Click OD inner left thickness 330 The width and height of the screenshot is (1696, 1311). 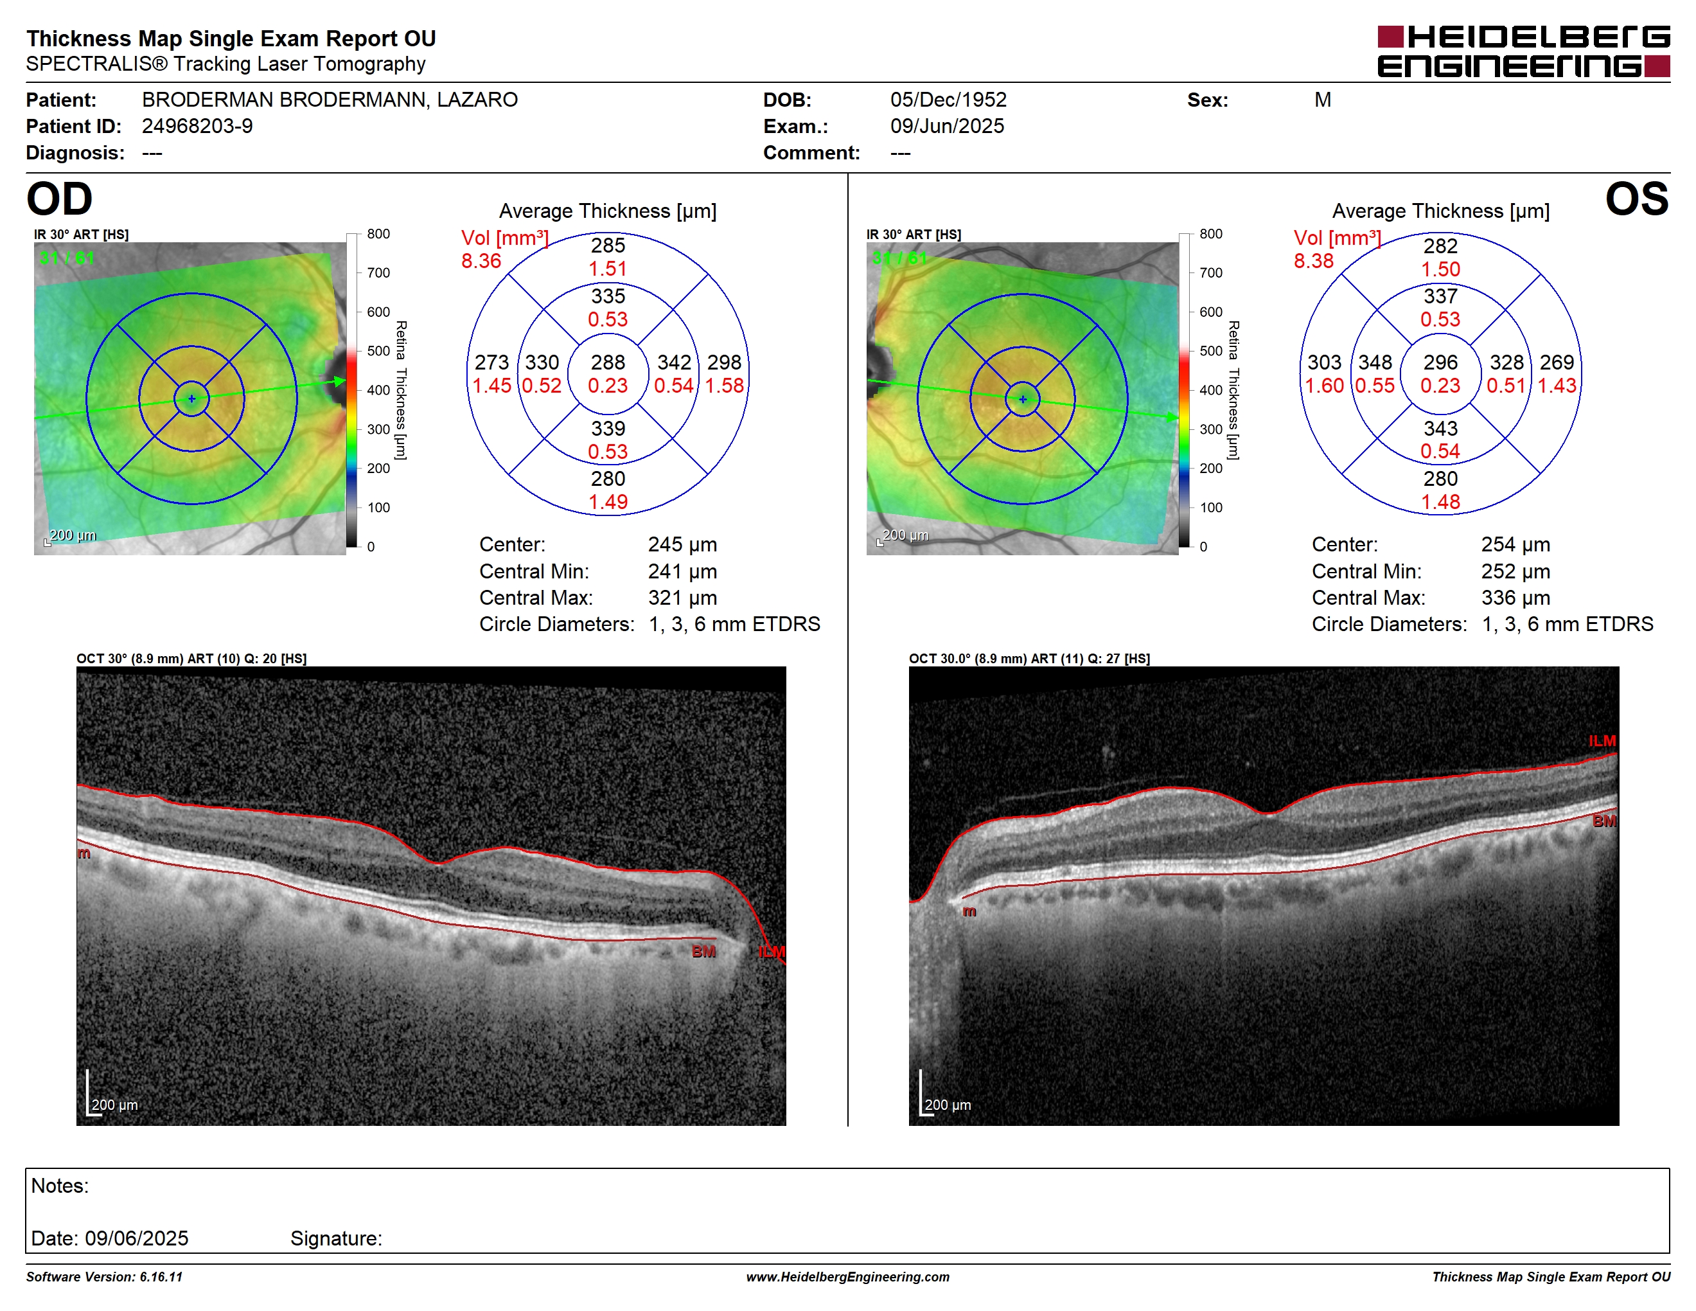[x=542, y=362]
